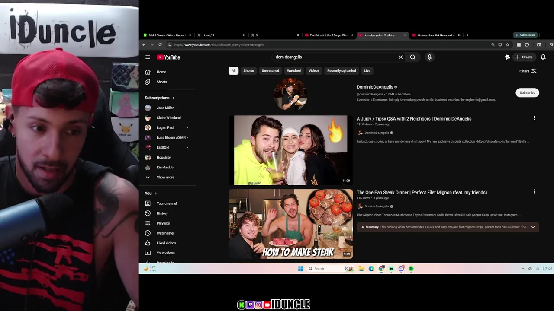Open Windows Start menu

coord(301,269)
